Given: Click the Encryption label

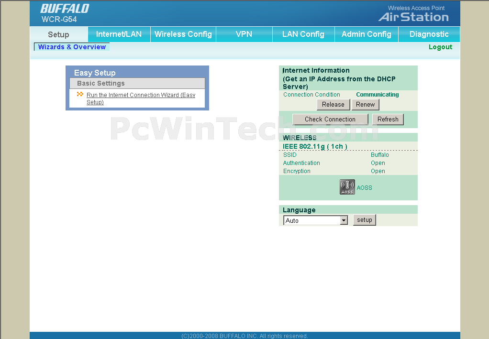Looking at the screenshot, I should point(297,171).
